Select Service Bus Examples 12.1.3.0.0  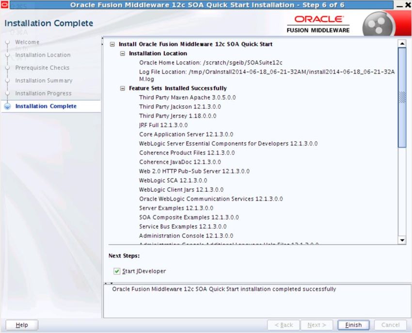183,226
